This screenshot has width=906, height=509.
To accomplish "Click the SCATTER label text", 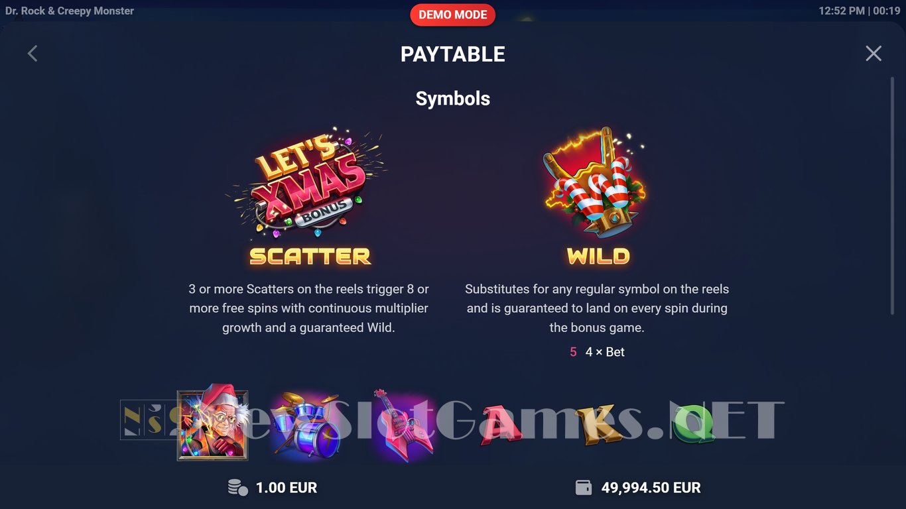I will [310, 256].
